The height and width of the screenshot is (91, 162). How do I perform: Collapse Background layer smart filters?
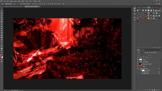pyautogui.click(x=160, y=68)
